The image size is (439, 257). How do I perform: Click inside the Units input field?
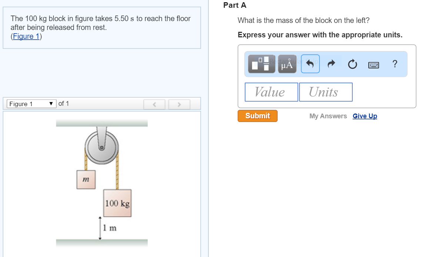pos(325,92)
